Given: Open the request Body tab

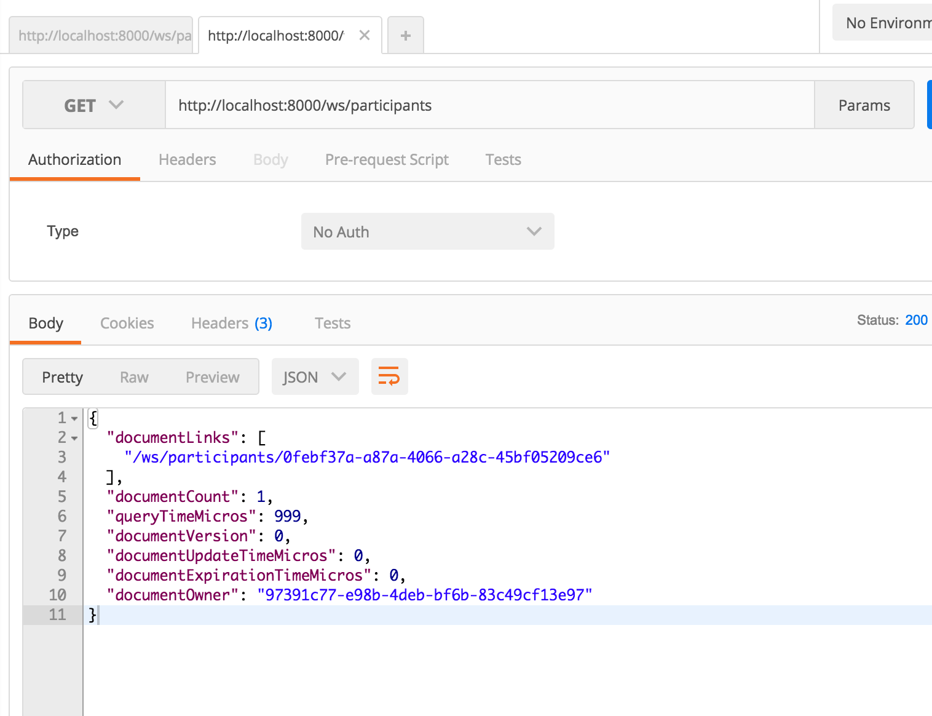Looking at the screenshot, I should coord(271,159).
